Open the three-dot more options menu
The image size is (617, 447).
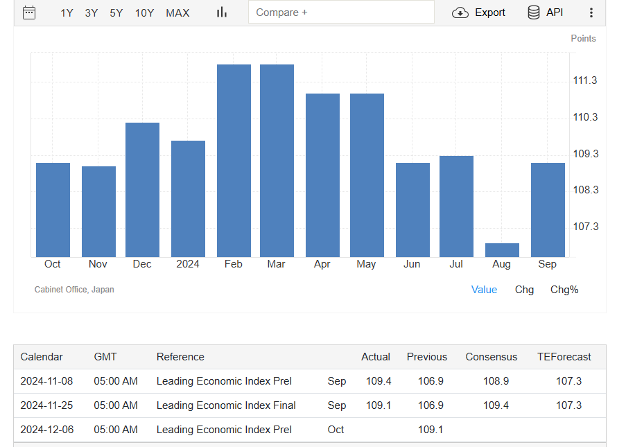[591, 12]
